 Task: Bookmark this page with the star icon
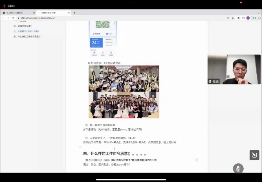pos(233,18)
